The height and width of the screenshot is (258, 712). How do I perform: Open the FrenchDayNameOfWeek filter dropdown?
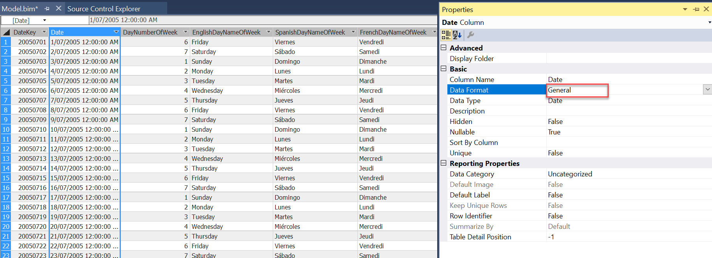pyautogui.click(x=434, y=32)
